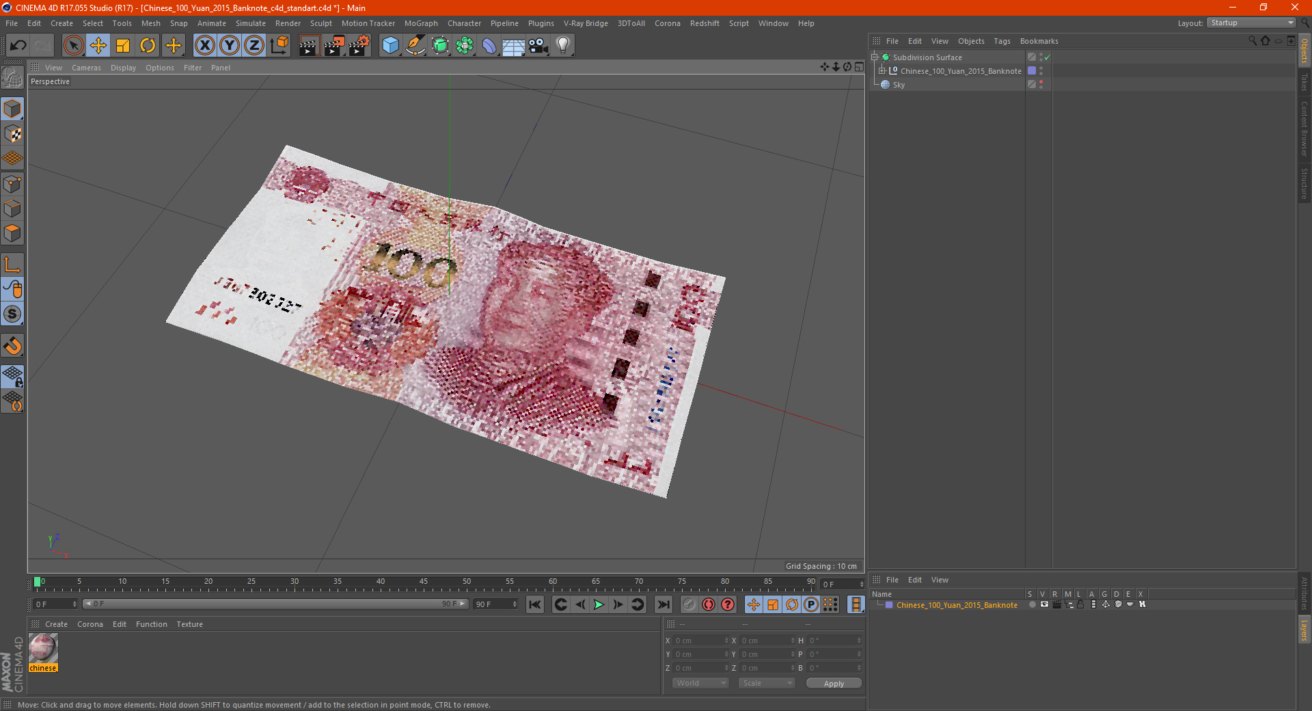Click the green timeline playhead marker
This screenshot has width=1312, height=711.
click(x=38, y=582)
